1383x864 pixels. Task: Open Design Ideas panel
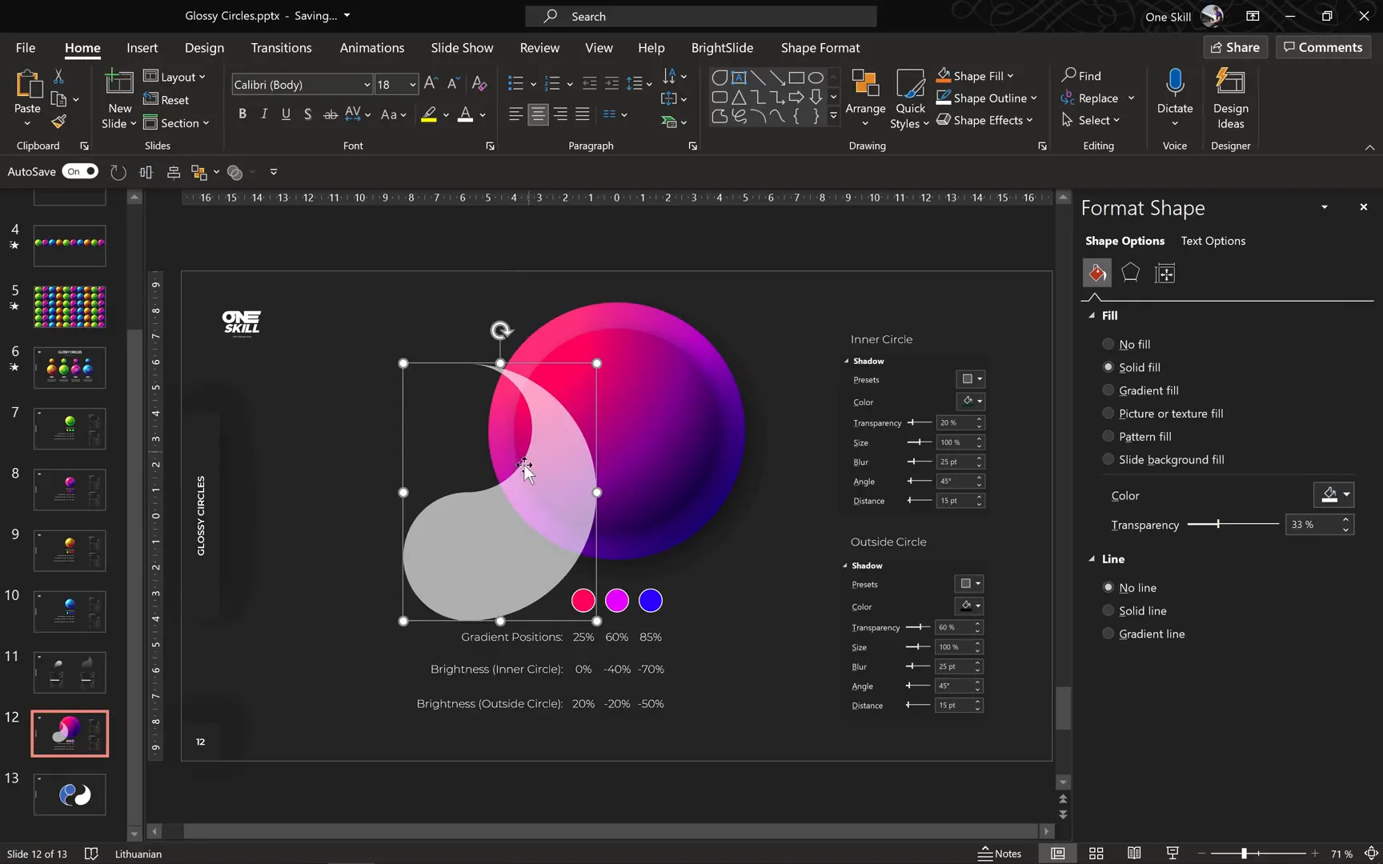tap(1230, 98)
